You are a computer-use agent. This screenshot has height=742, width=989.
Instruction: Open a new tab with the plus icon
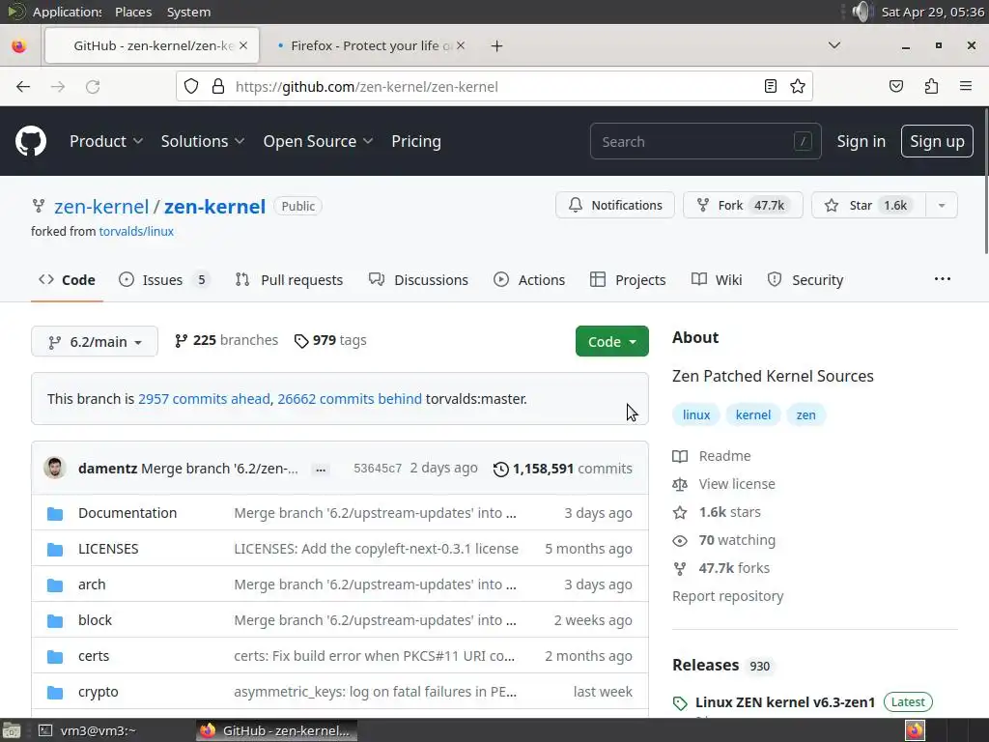(496, 46)
